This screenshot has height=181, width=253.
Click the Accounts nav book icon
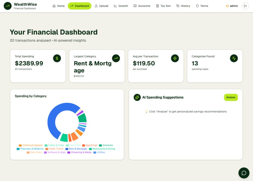(x=135, y=6)
